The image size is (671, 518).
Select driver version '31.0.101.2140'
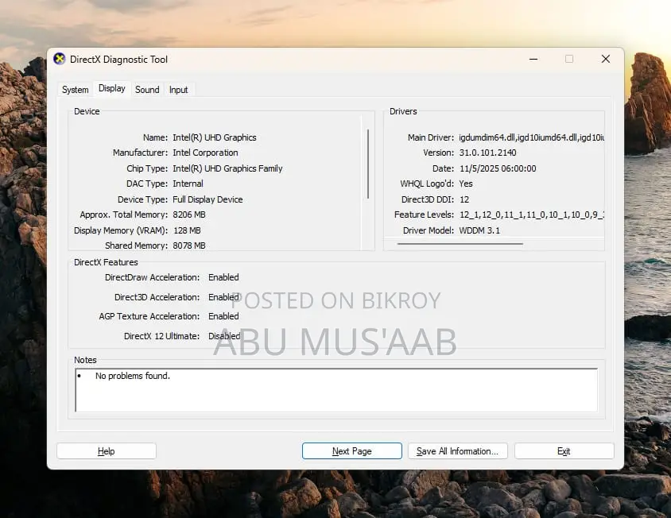click(x=488, y=153)
